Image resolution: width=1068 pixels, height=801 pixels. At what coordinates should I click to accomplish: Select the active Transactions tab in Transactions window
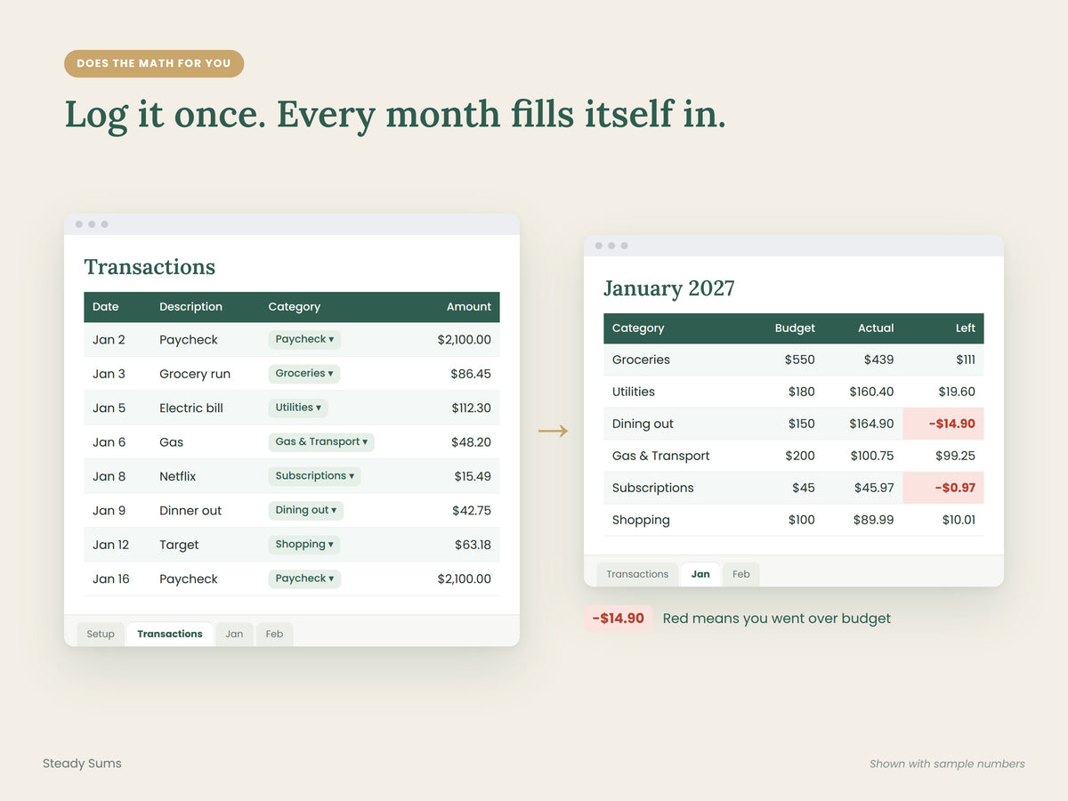click(170, 634)
